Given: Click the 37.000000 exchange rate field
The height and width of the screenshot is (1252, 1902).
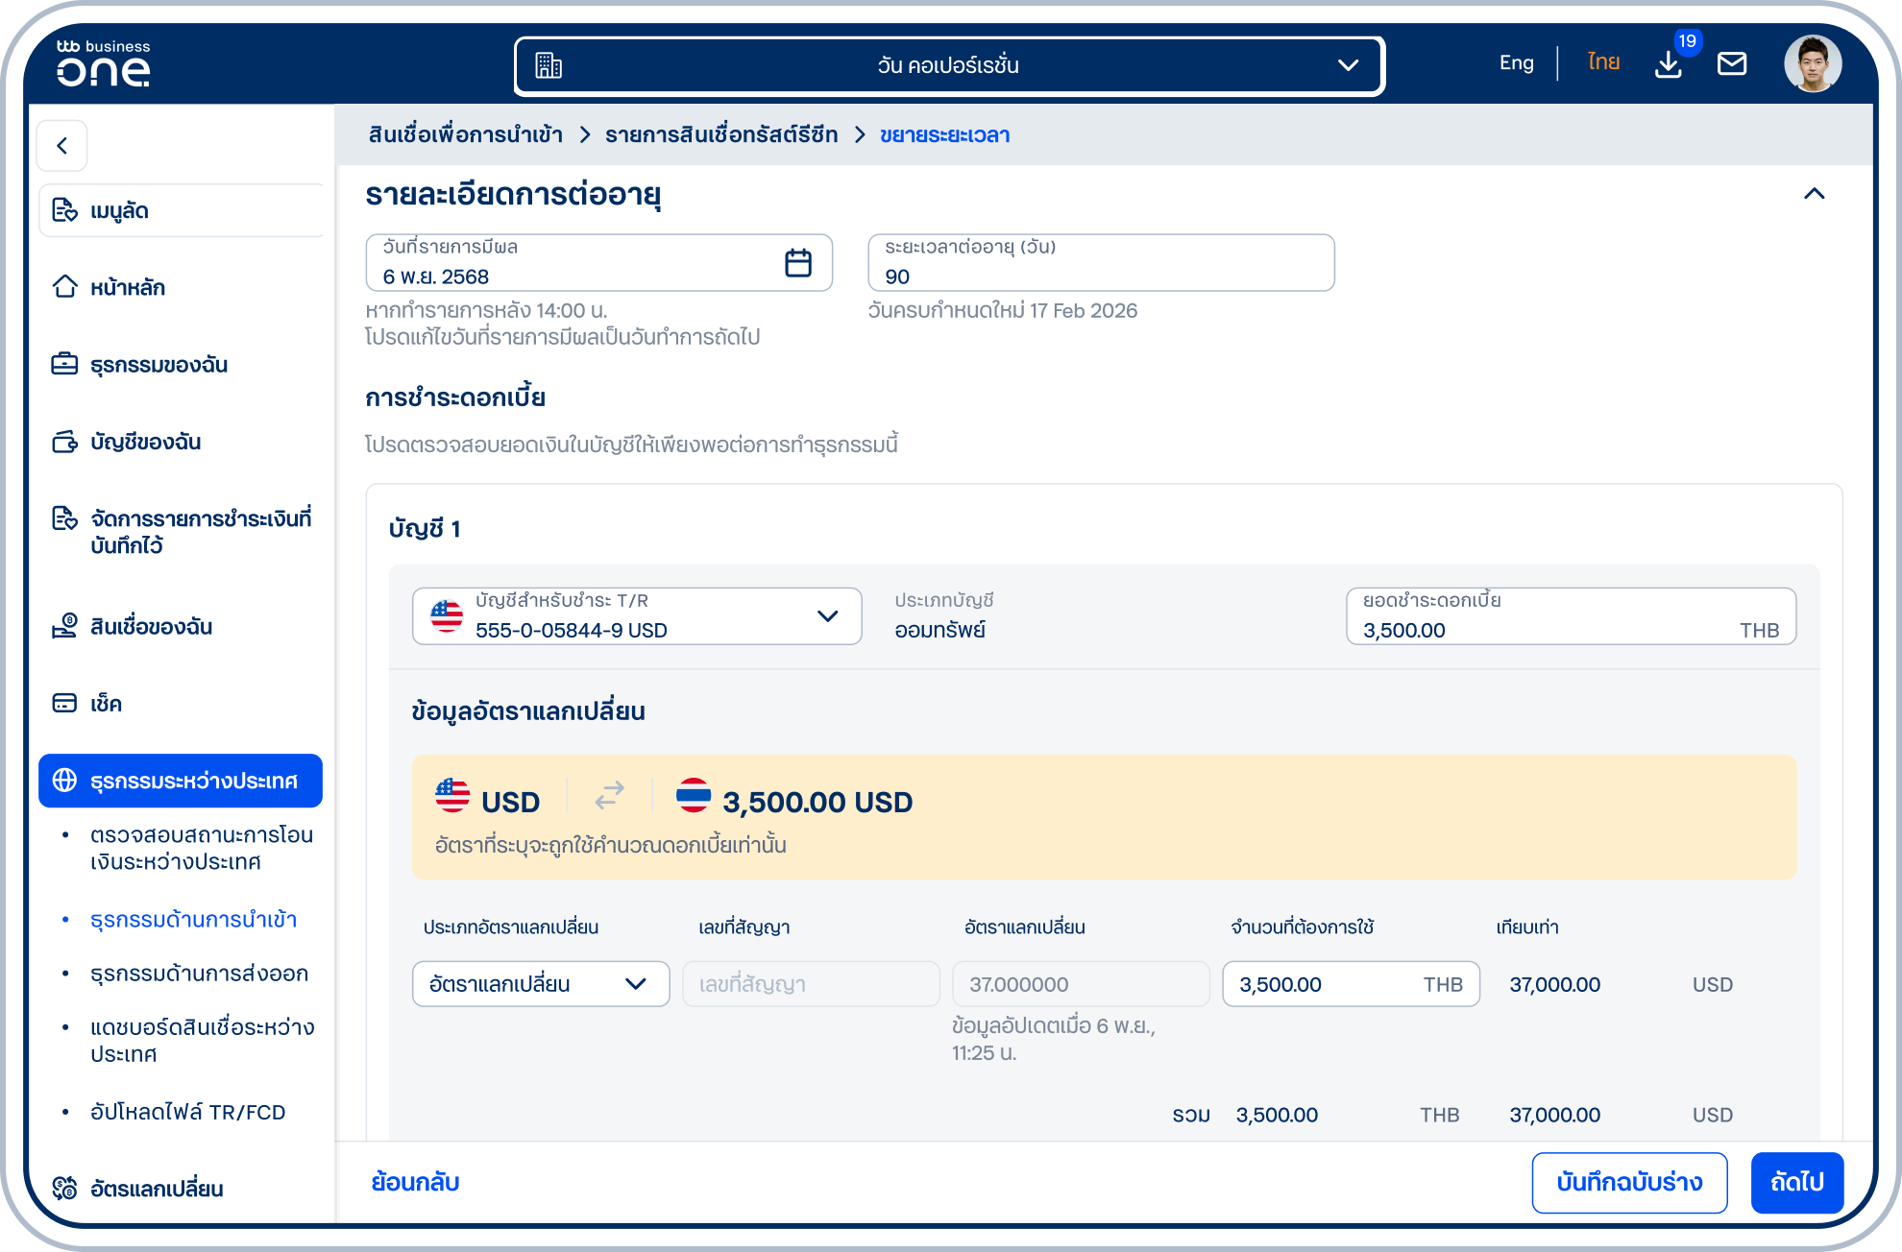Looking at the screenshot, I should tap(1081, 984).
